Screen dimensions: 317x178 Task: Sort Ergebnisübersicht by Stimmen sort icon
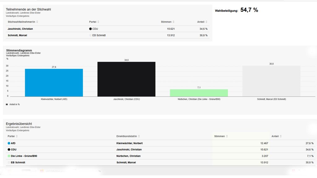[227, 136]
